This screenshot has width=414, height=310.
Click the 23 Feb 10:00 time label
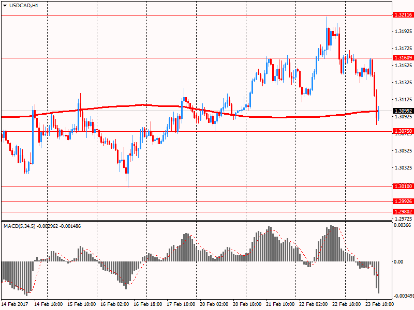tap(380, 304)
